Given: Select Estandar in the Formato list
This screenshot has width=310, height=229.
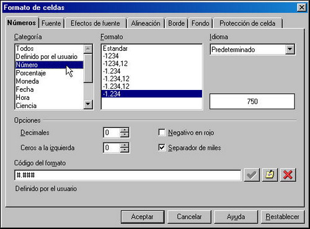Looking at the screenshot, I should (152, 48).
